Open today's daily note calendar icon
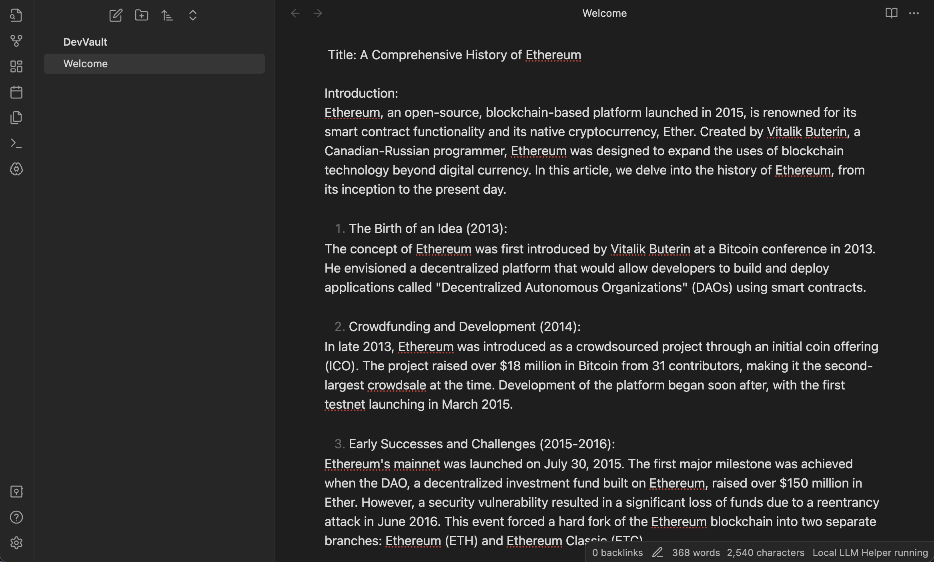This screenshot has width=934, height=562. coord(16,92)
